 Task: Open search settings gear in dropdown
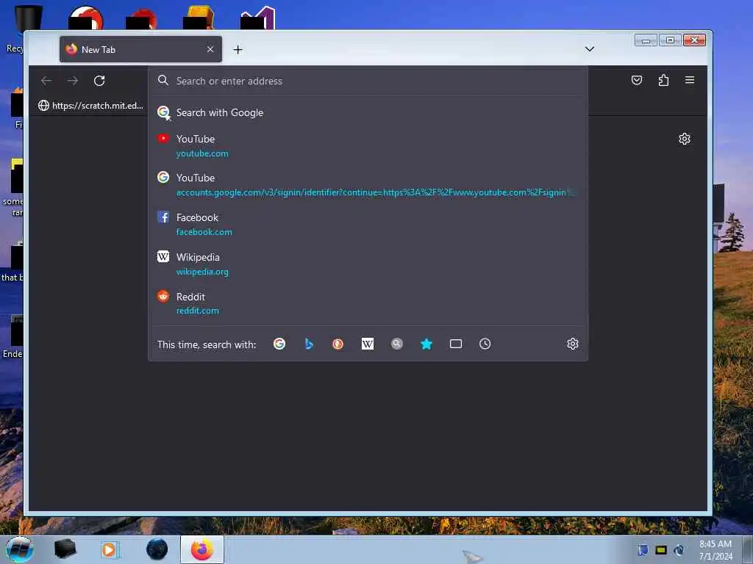[572, 344]
